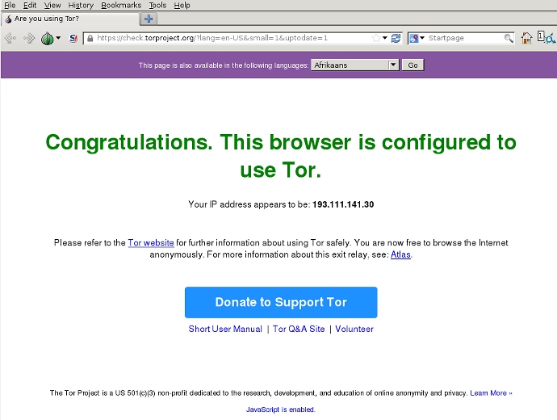Open the Tools menu
Screen dimensions: 557x420
[157, 5]
